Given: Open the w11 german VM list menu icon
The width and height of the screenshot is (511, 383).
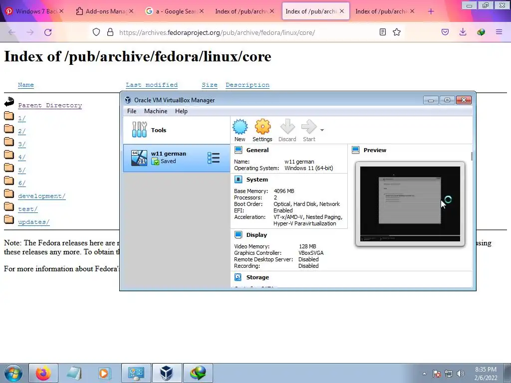Looking at the screenshot, I should [x=214, y=158].
